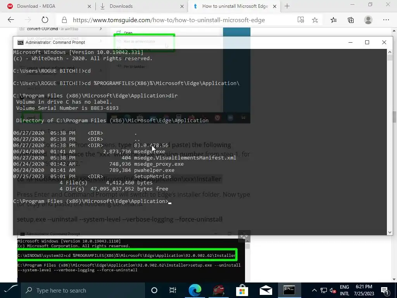
Task: Minimize the Edge browser window
Action: point(352,5)
